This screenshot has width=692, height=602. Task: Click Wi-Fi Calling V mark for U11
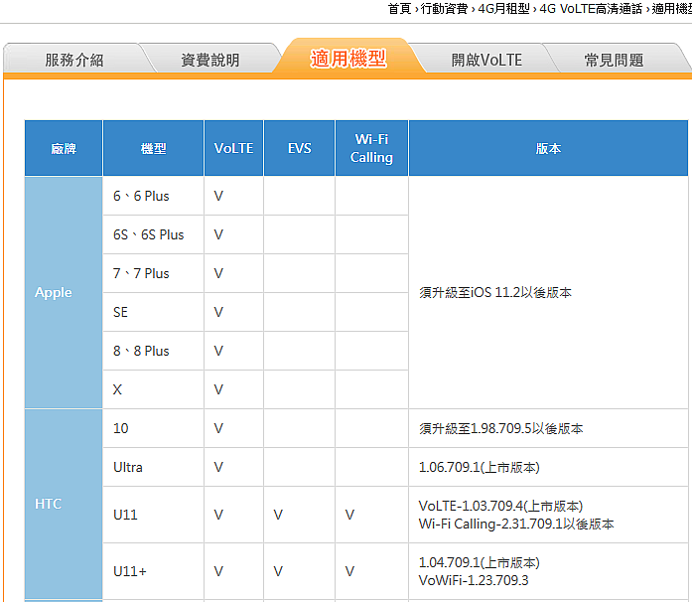(x=349, y=515)
